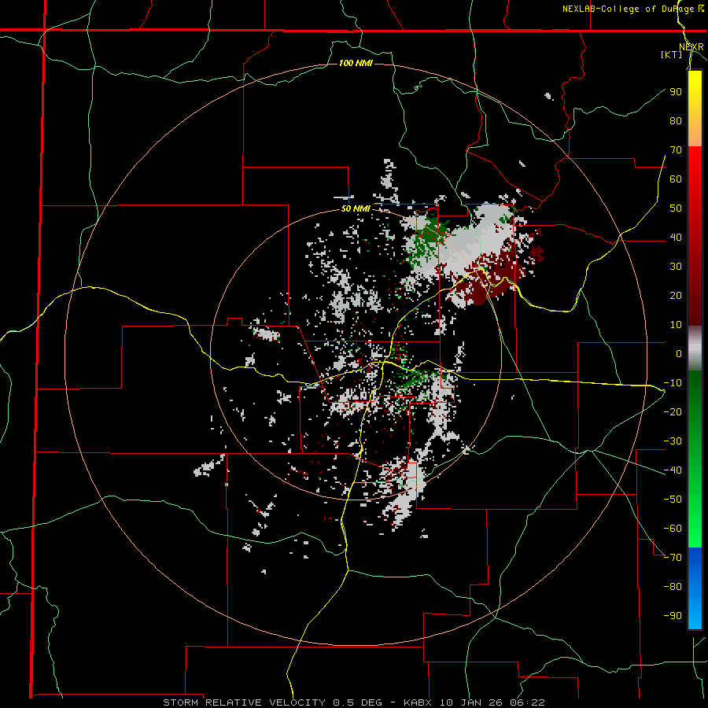Click the 70 knot label on scale
708x708 pixels.
pyautogui.click(x=676, y=150)
